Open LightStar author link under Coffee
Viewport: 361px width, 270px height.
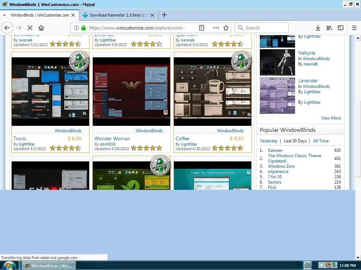[189, 144]
